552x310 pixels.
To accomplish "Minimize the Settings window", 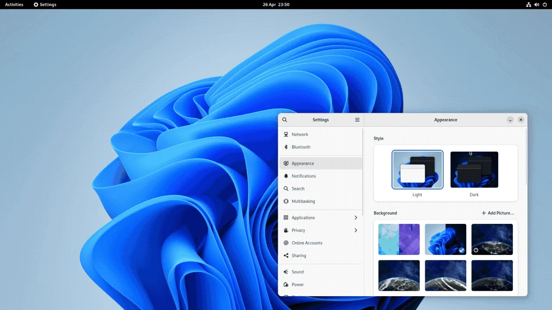I will [510, 120].
